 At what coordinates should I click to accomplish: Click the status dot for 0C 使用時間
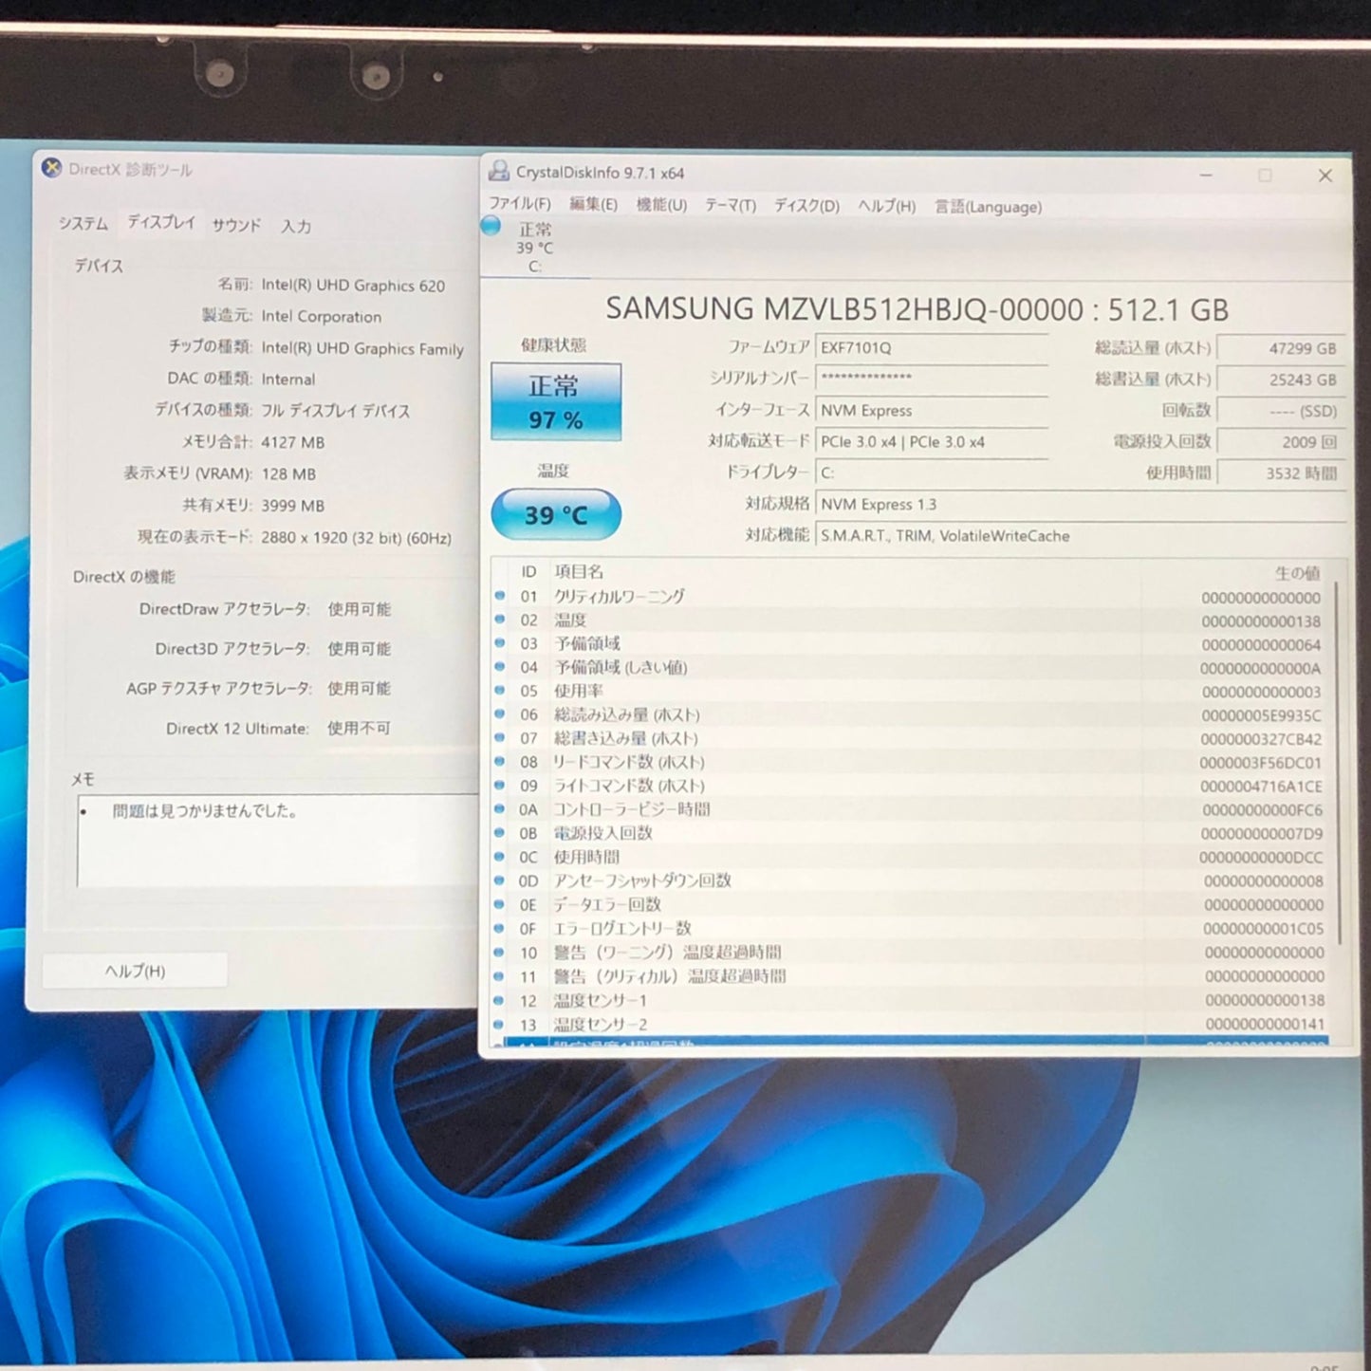[500, 857]
